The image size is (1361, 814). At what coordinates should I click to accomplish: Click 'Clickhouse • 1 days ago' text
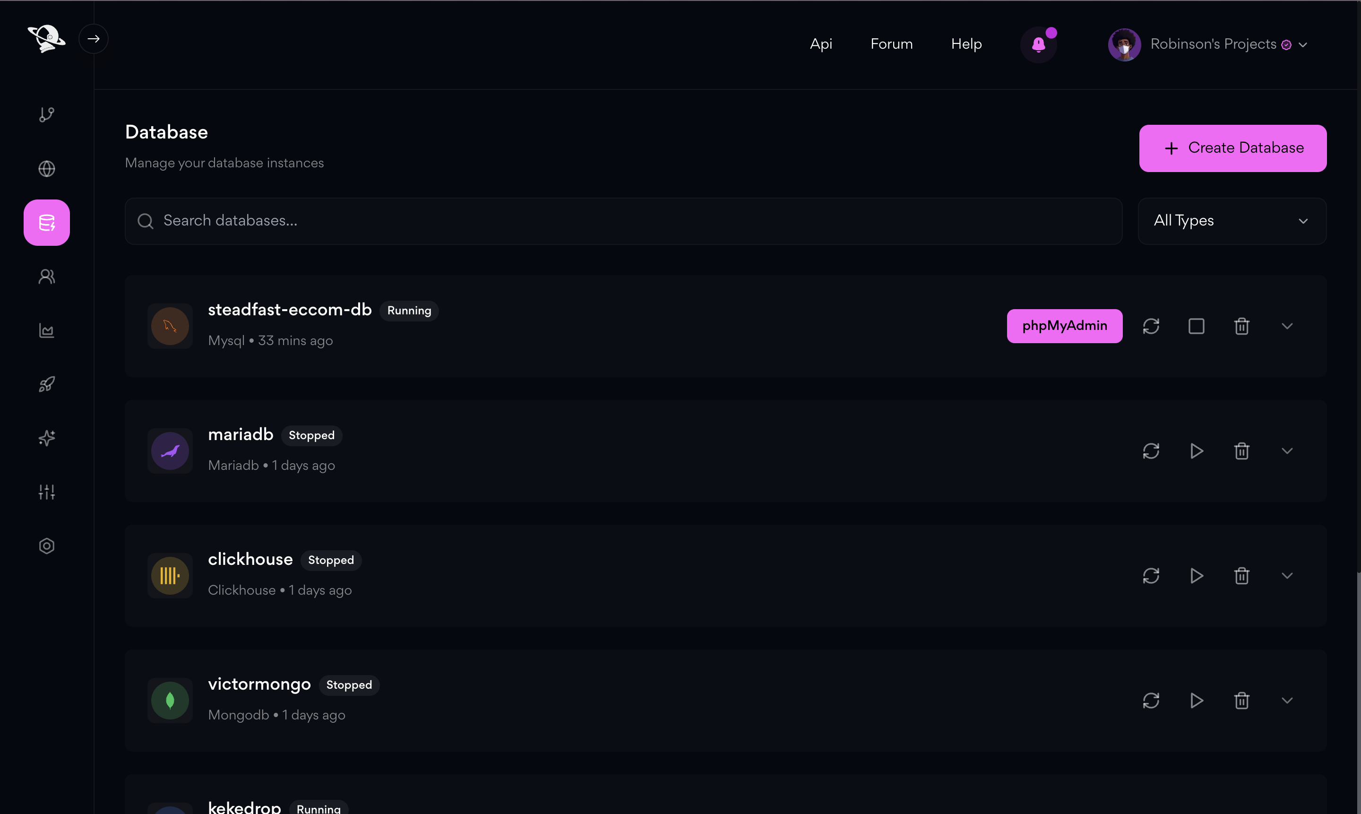(x=280, y=590)
